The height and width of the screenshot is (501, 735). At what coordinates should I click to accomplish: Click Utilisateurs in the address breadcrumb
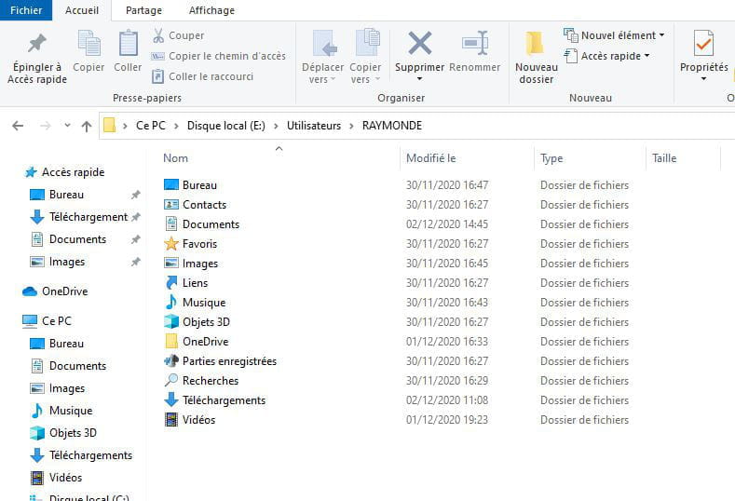pos(313,126)
